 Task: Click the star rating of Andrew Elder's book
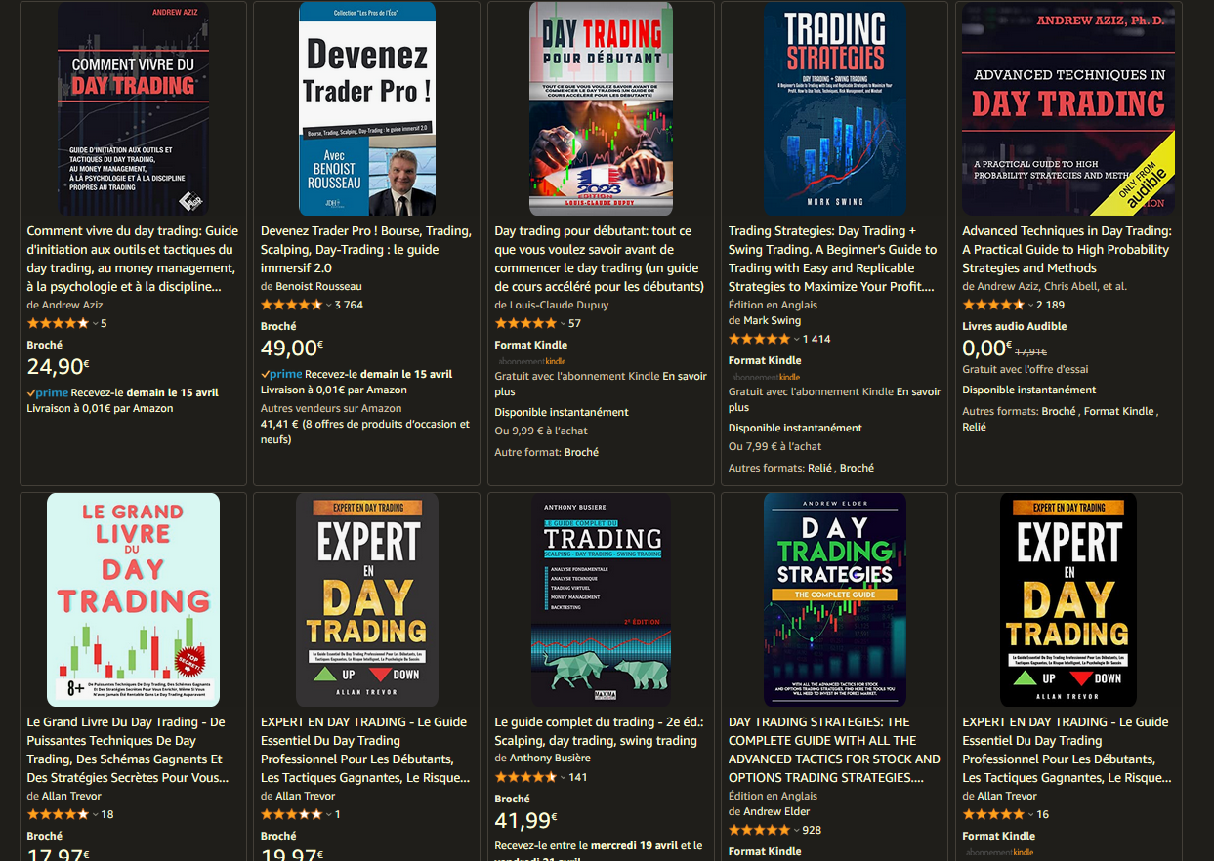point(759,830)
